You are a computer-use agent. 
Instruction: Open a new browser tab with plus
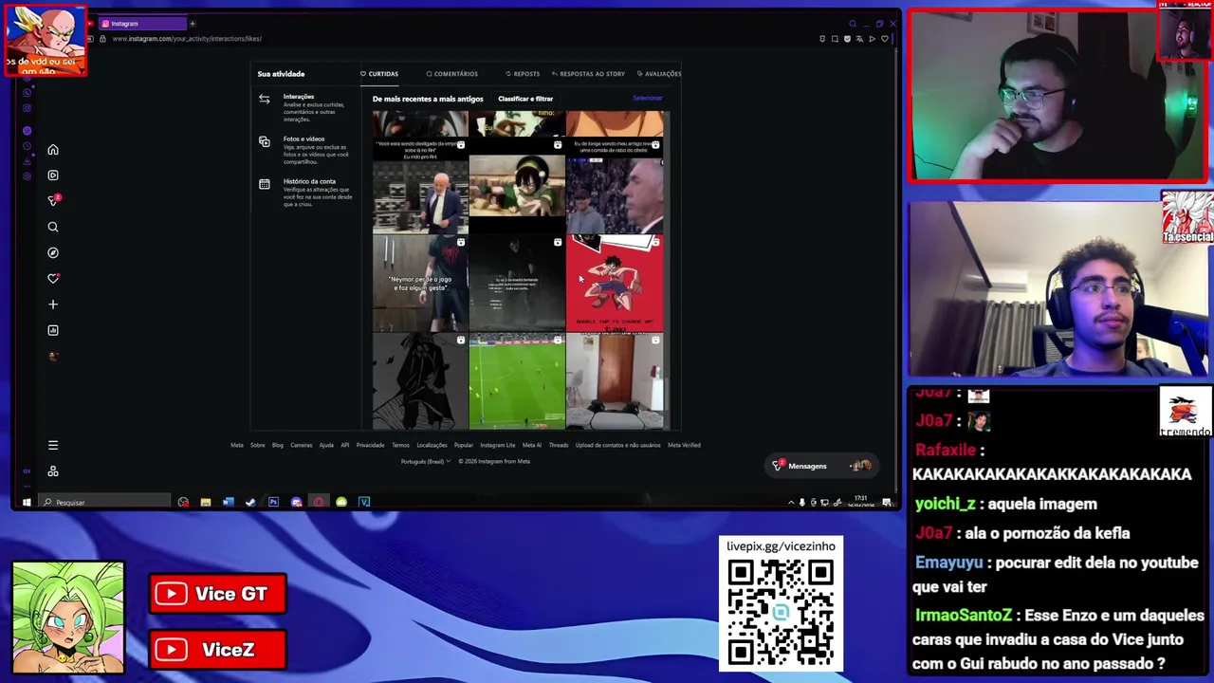click(192, 24)
